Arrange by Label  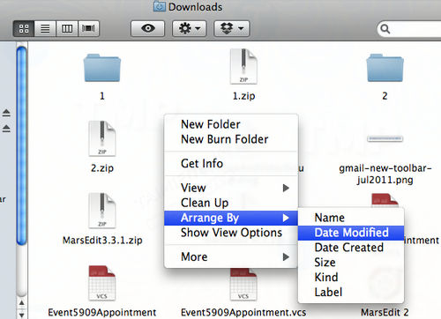click(351, 293)
